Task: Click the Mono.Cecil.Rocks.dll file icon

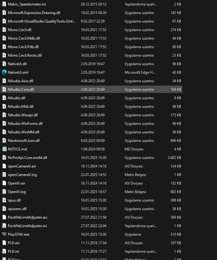Action: point(4,55)
